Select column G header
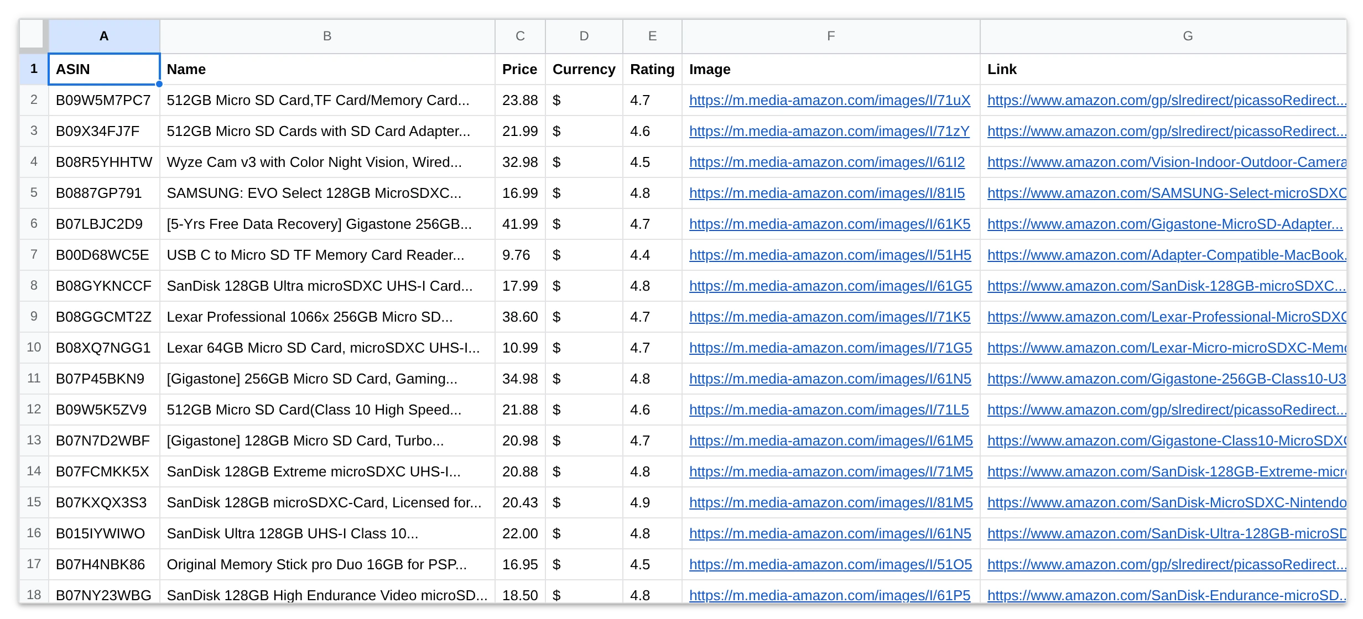Image resolution: width=1363 pixels, height=619 pixels. point(1188,36)
